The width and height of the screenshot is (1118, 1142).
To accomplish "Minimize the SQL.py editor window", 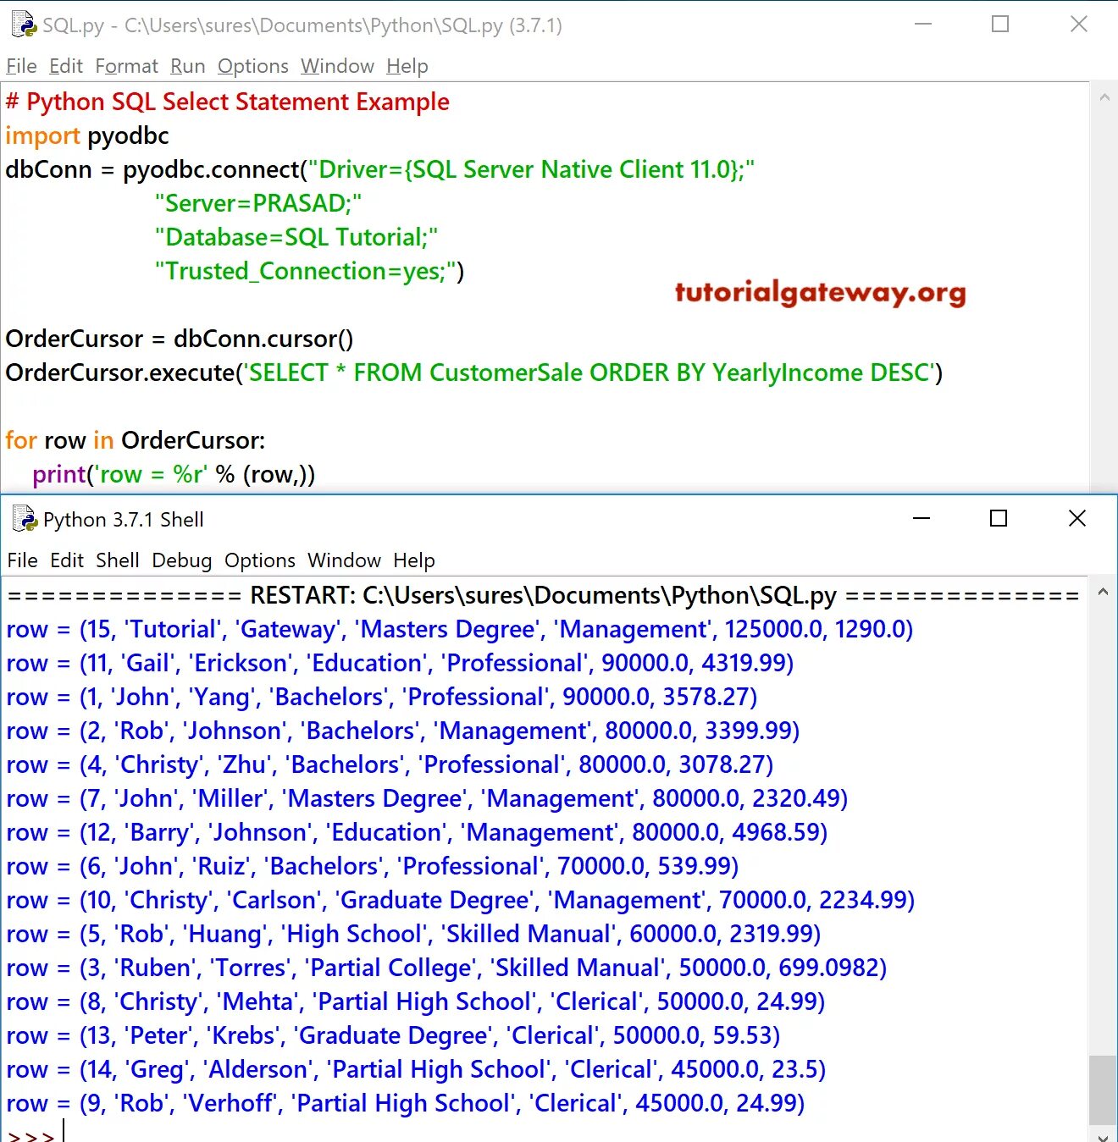I will [923, 24].
